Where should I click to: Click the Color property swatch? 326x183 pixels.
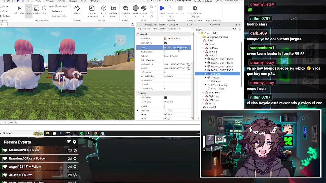coord(165,48)
